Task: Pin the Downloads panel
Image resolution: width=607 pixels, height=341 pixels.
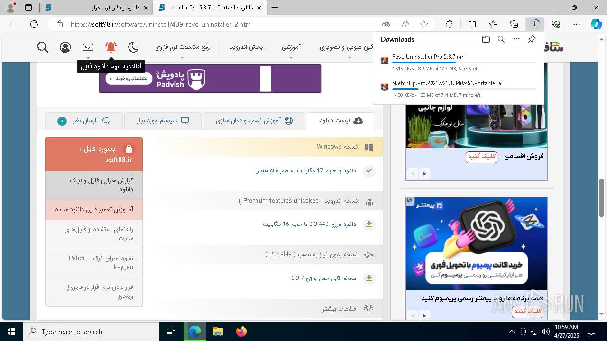Action: 532,39
